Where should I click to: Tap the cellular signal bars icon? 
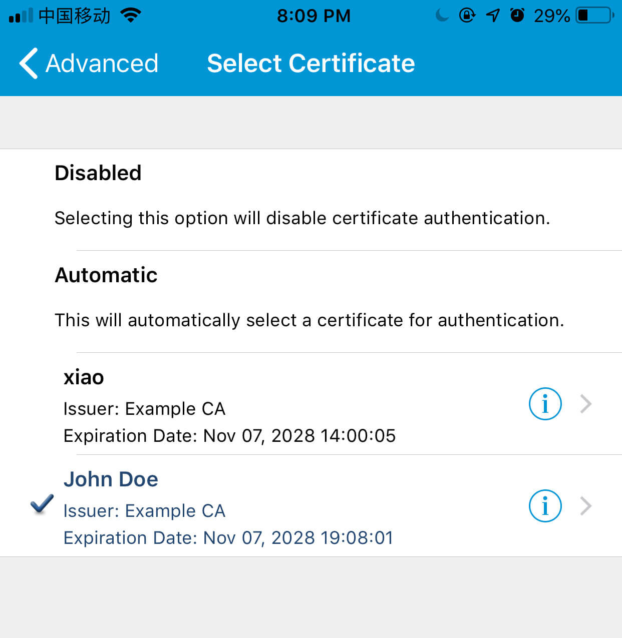coord(21,16)
